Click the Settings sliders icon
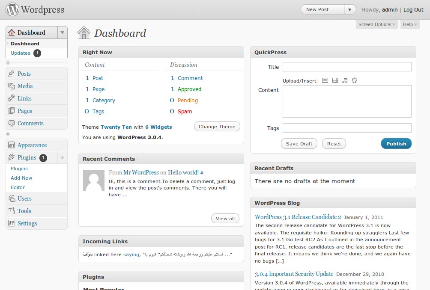The width and height of the screenshot is (430, 290). pyautogui.click(x=11, y=223)
